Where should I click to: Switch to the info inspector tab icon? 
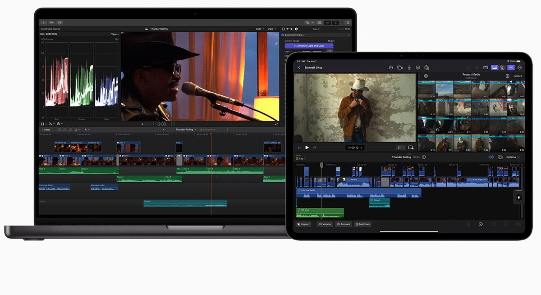pos(296,29)
